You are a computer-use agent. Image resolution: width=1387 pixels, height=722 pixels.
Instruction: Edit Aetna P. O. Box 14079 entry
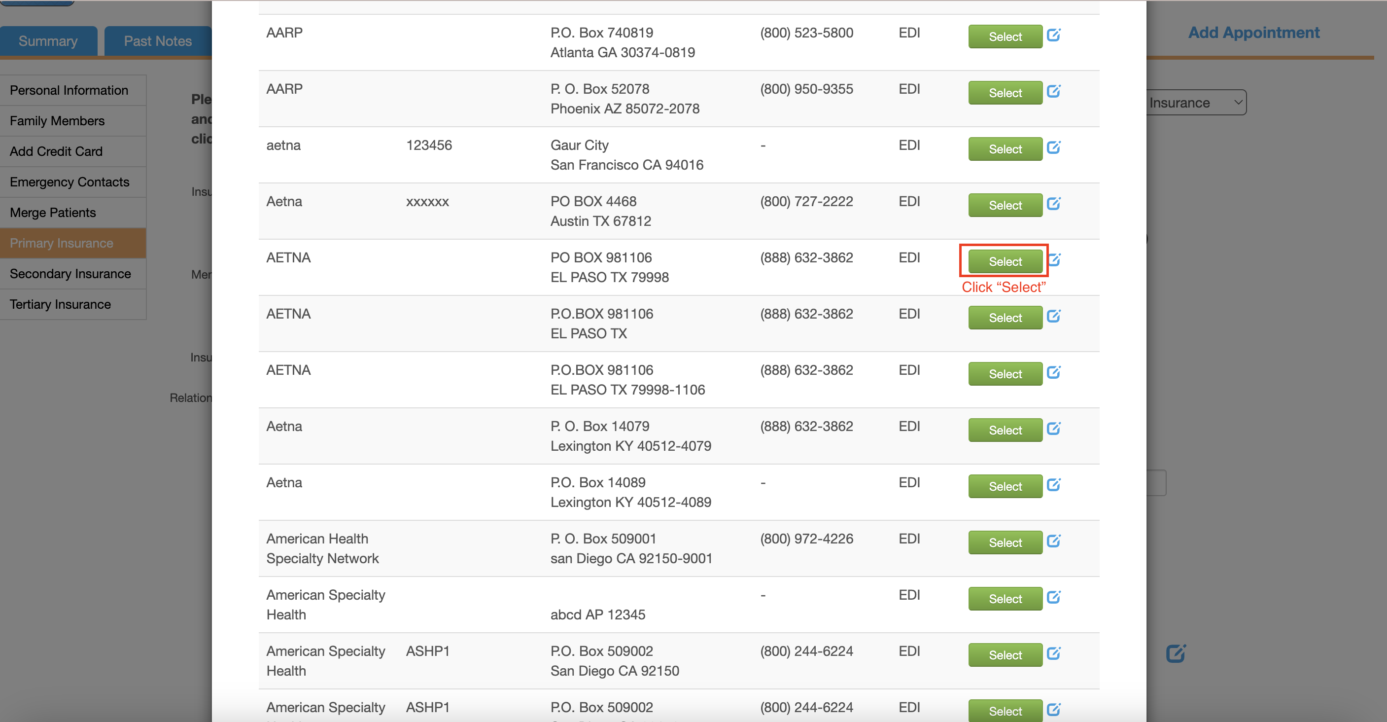[1053, 429]
